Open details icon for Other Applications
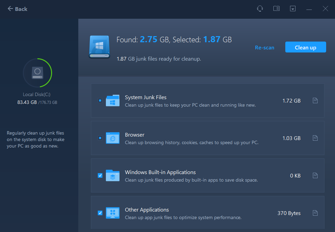335x232 pixels. click(x=315, y=213)
